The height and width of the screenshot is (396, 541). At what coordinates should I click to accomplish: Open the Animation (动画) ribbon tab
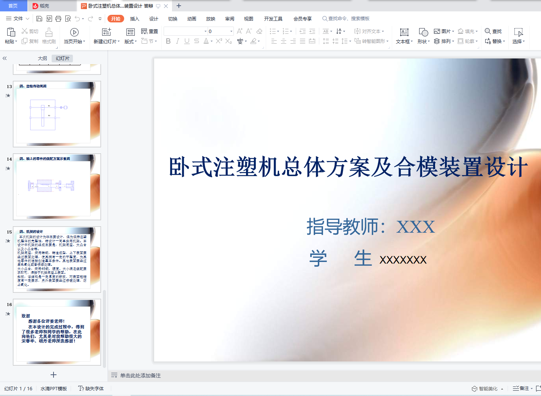click(192, 19)
